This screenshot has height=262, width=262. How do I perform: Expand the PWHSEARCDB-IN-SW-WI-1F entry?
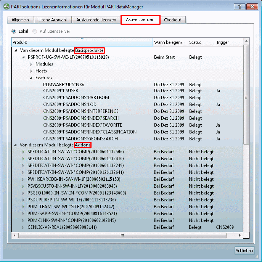click(23, 179)
